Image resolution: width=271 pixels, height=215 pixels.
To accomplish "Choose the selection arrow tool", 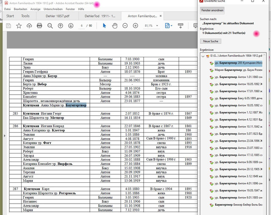I will tap(105, 26).
